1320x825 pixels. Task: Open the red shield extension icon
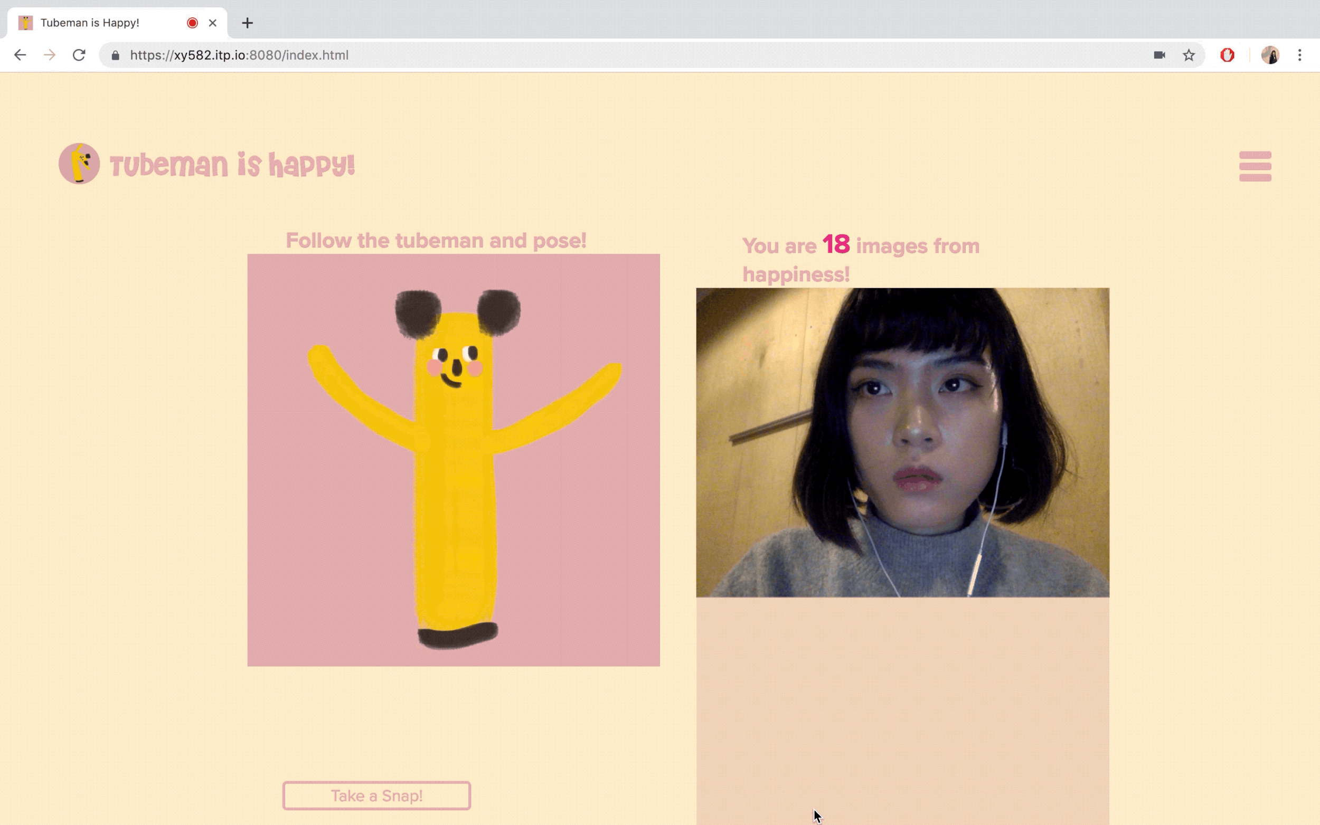coord(1227,55)
